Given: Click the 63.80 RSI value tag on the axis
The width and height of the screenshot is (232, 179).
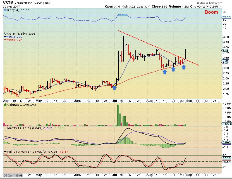Looking at the screenshot, I should pyautogui.click(x=226, y=17).
